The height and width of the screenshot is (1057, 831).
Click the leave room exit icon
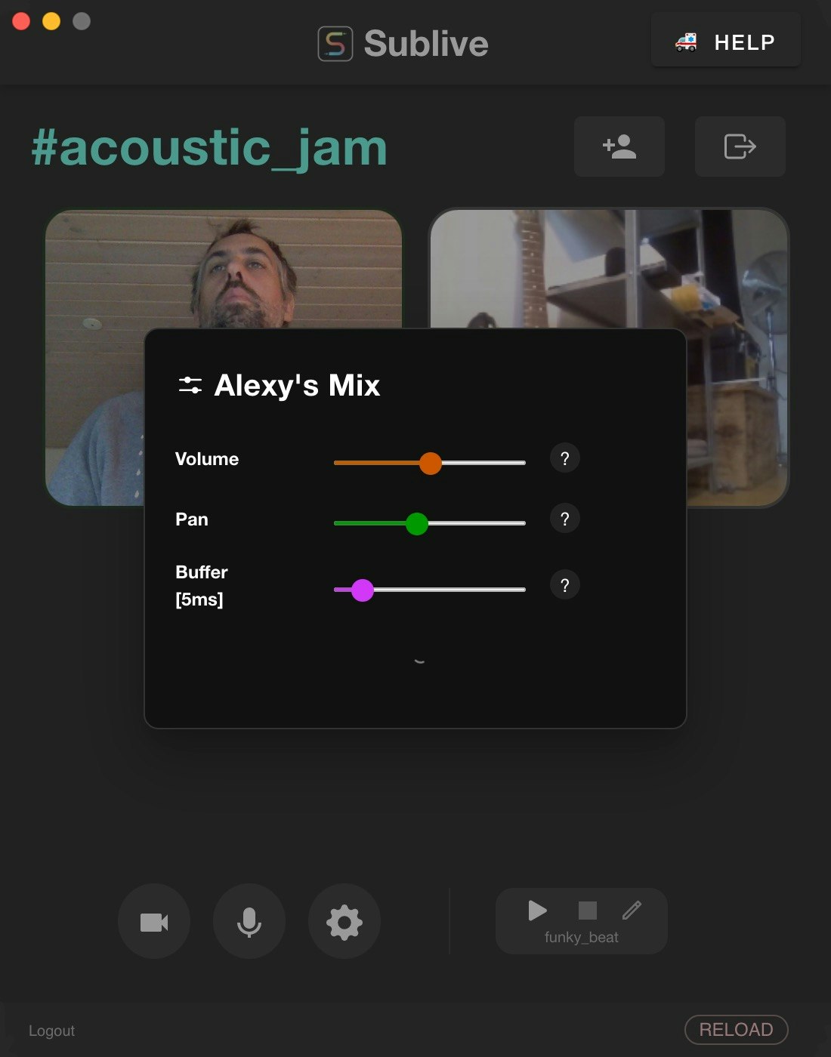(740, 146)
